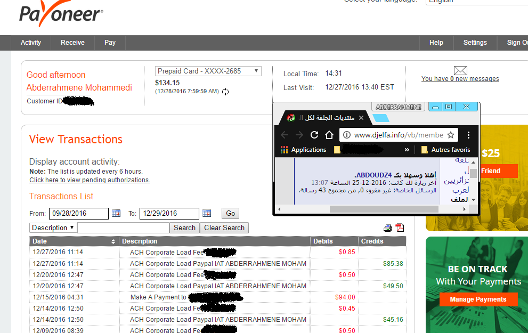The image size is (528, 333).
Task: Click the Chrome vertical scrollbar thumb
Action: pos(473,173)
